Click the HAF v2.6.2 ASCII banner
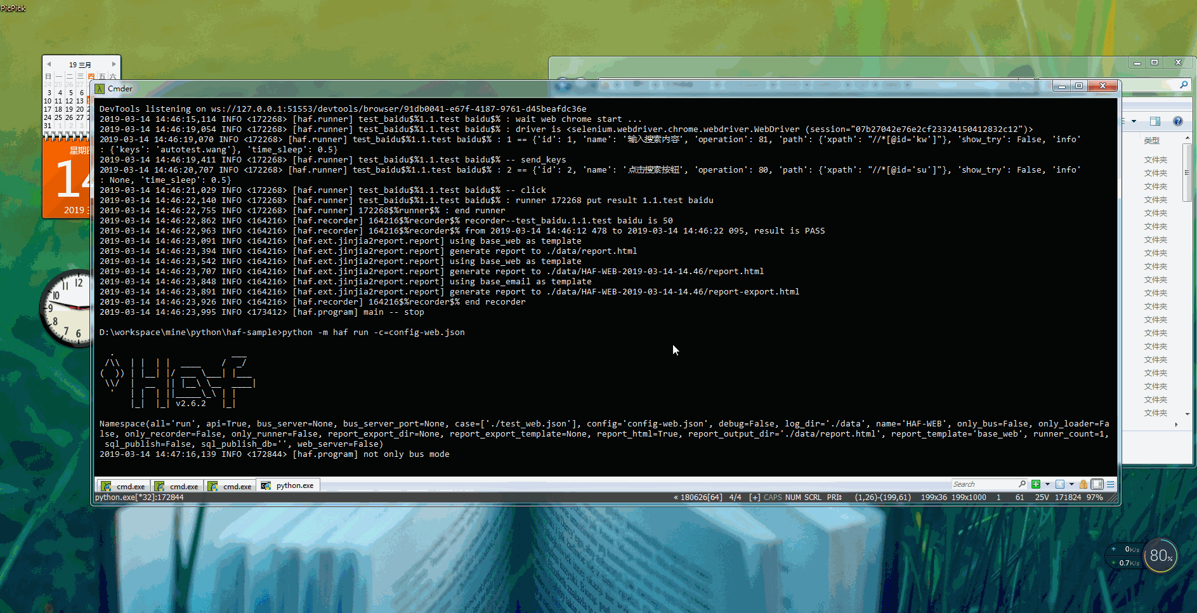The image size is (1197, 613). pos(179,379)
